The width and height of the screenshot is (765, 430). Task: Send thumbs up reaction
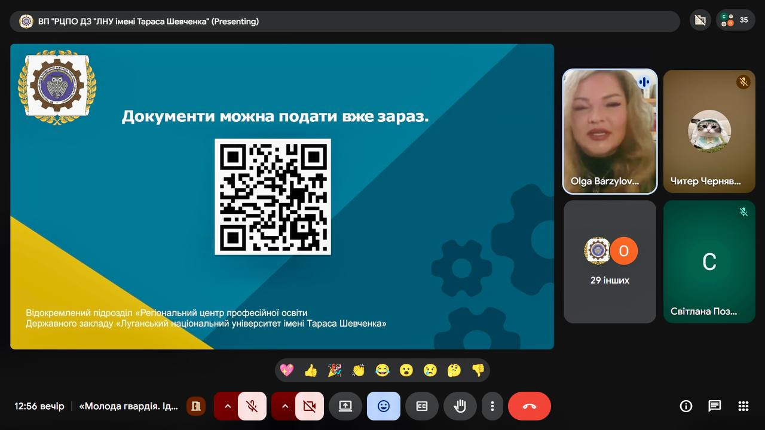tap(311, 370)
